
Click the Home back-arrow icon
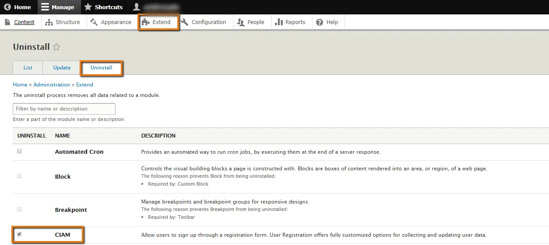[7, 7]
